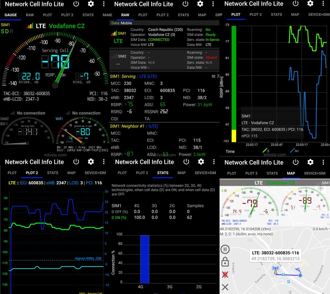Viewport: 330px width, 294px height.
Task: Tap the SIM1 signal bars icon on RAW screen
Action: point(114,33)
